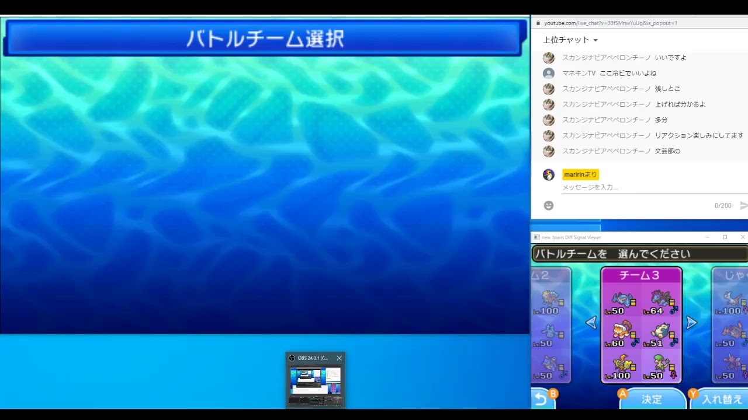Select the チーム2 card on the left
Screen dimensions: 748x420
(550, 325)
